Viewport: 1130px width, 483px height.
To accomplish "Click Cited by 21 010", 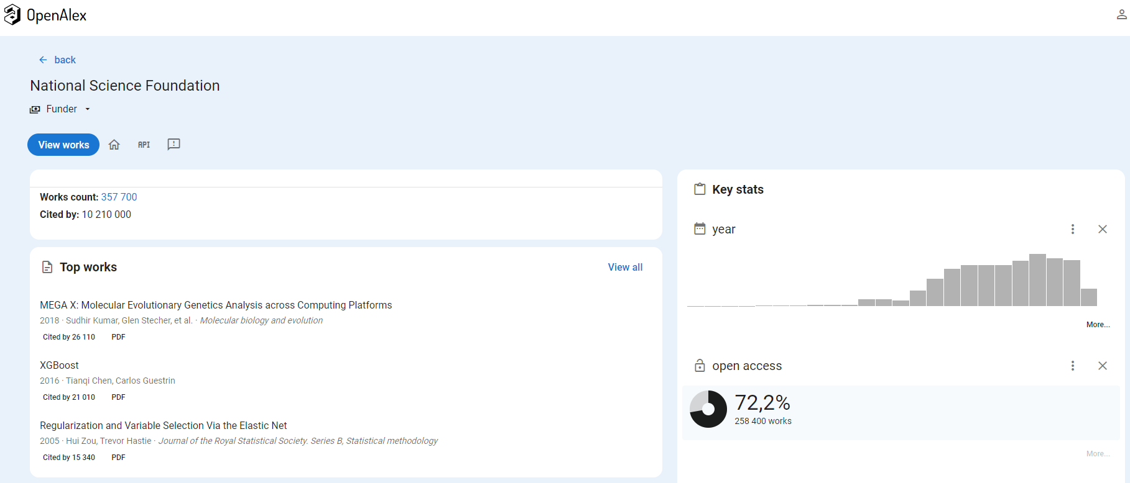I will tap(69, 397).
